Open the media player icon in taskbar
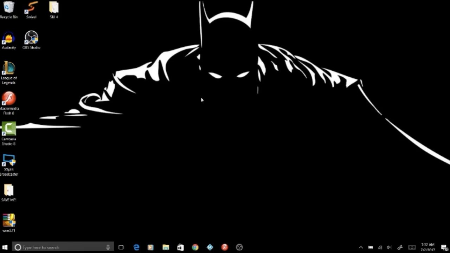This screenshot has height=253, width=450. click(x=150, y=247)
